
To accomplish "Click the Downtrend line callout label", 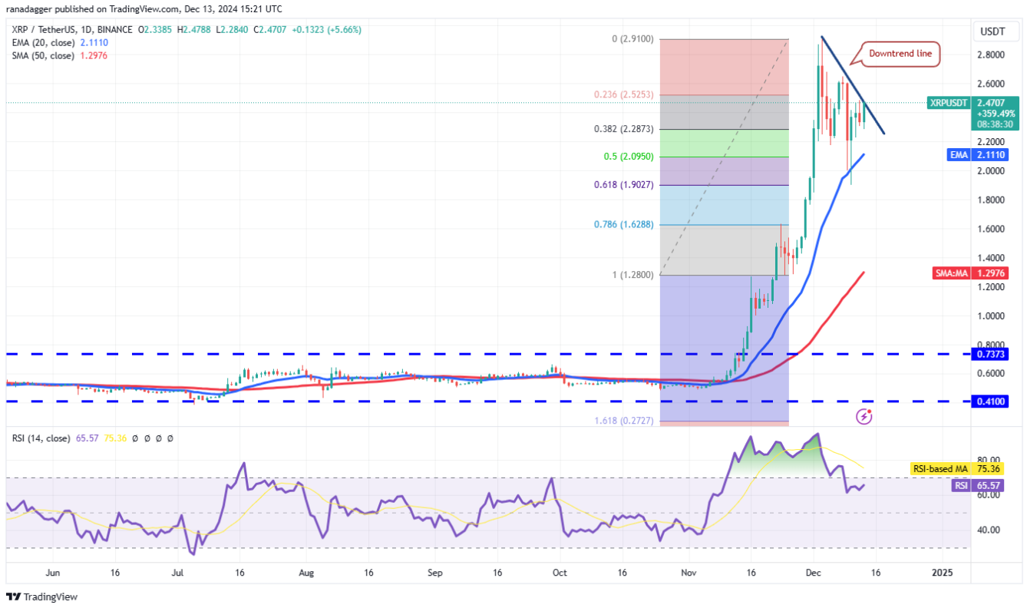I will point(900,54).
